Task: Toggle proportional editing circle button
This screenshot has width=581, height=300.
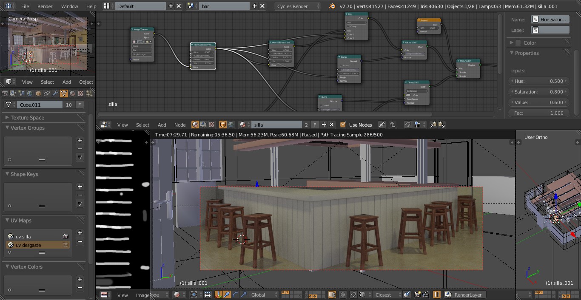Action: (x=343, y=294)
